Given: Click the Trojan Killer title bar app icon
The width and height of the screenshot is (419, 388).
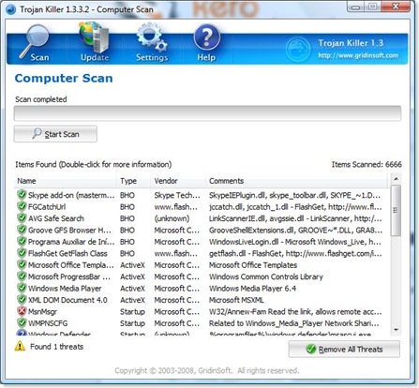Looking at the screenshot, I should click(10, 9).
